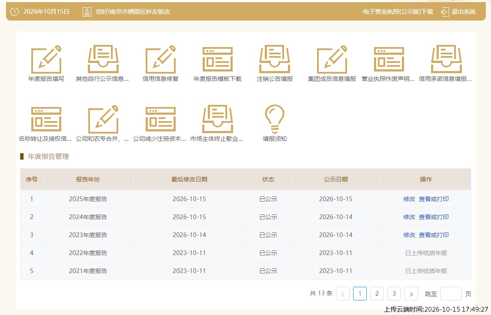The height and width of the screenshot is (315, 491).
Task: Click the 2022年度报告 cell
Action: pos(88,253)
